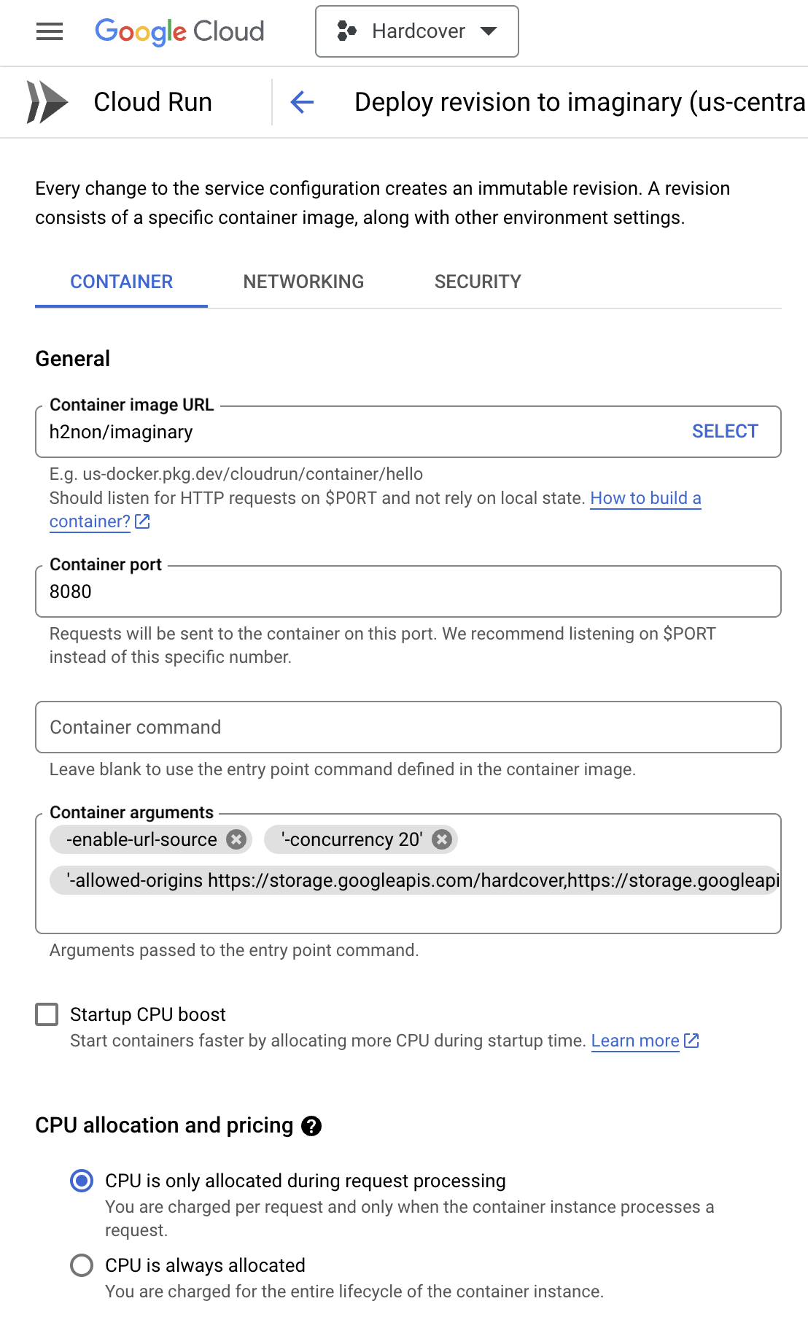The height and width of the screenshot is (1336, 808).
Task: Click the Container command input field
Action: (x=408, y=727)
